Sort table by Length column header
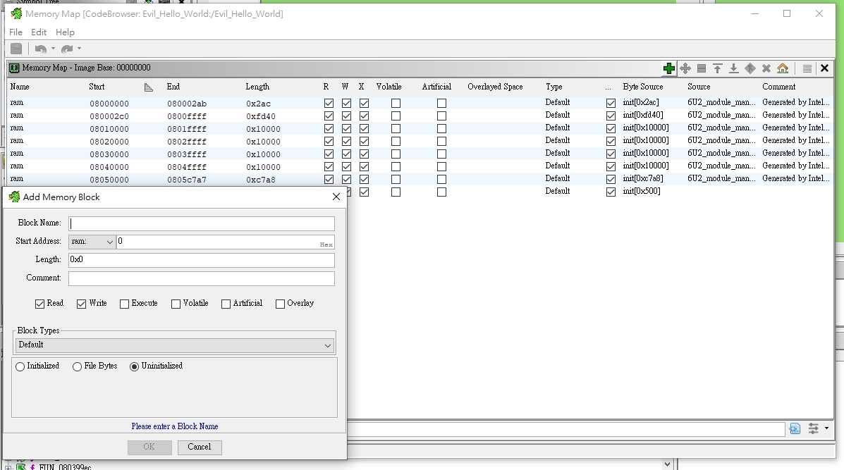The width and height of the screenshot is (844, 470). pyautogui.click(x=257, y=87)
